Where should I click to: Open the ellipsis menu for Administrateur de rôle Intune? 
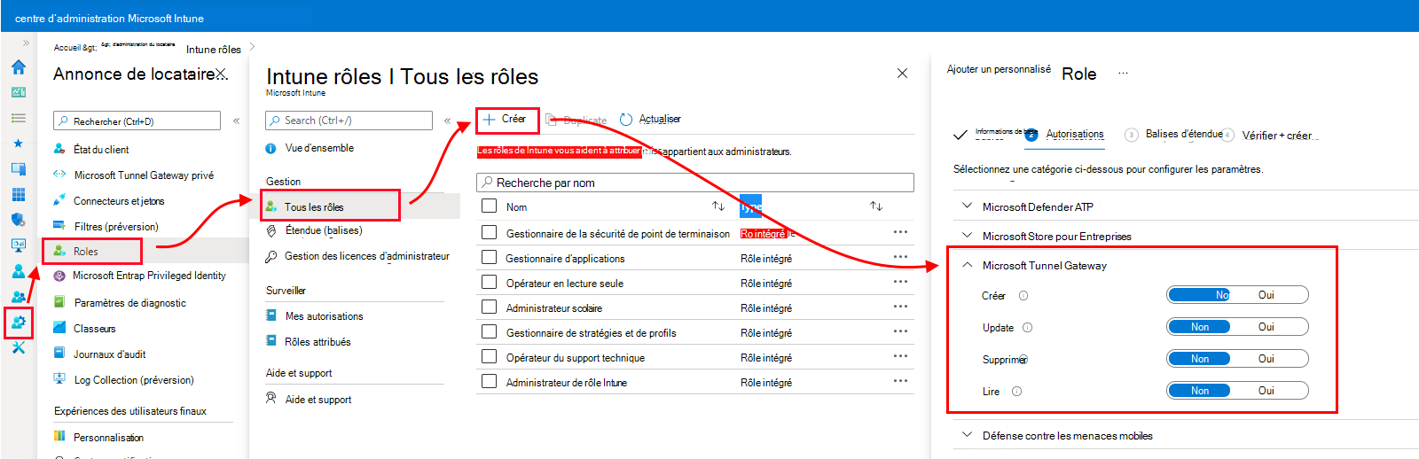[900, 381]
